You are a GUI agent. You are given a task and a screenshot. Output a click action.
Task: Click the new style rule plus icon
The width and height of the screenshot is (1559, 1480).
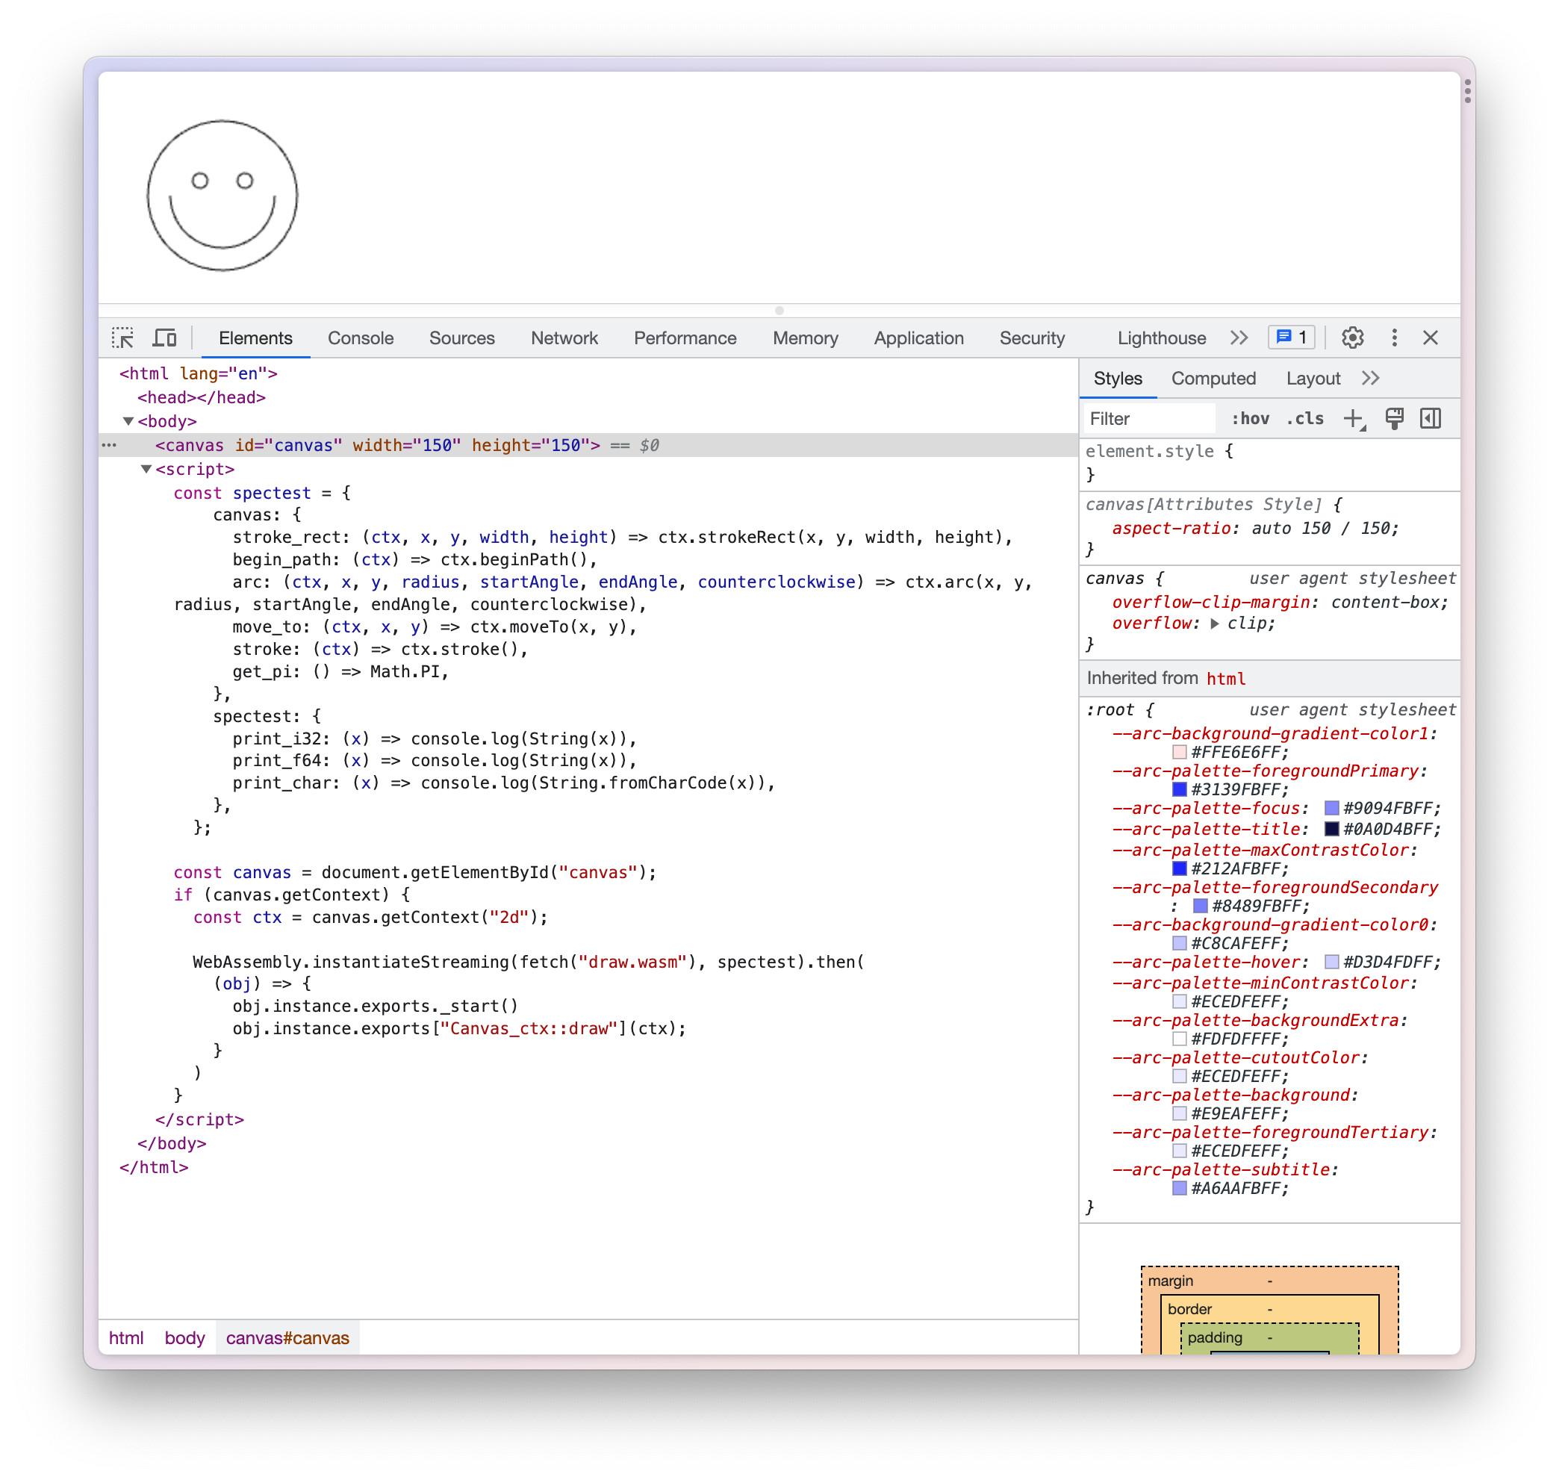[x=1353, y=419]
